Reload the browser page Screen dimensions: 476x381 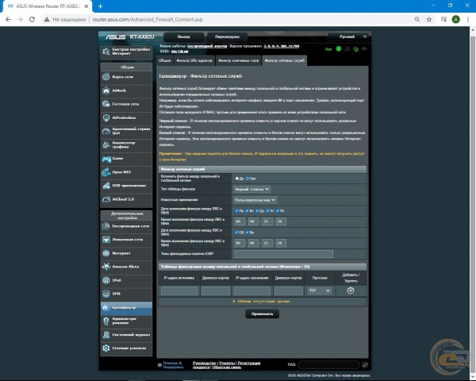click(32, 19)
